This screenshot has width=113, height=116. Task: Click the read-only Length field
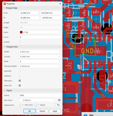coord(40,23)
